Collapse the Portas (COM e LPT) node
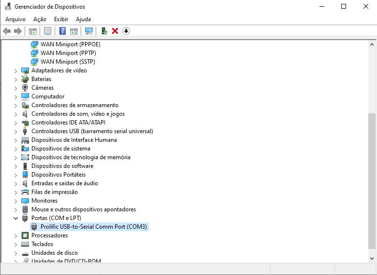 pos(16,218)
